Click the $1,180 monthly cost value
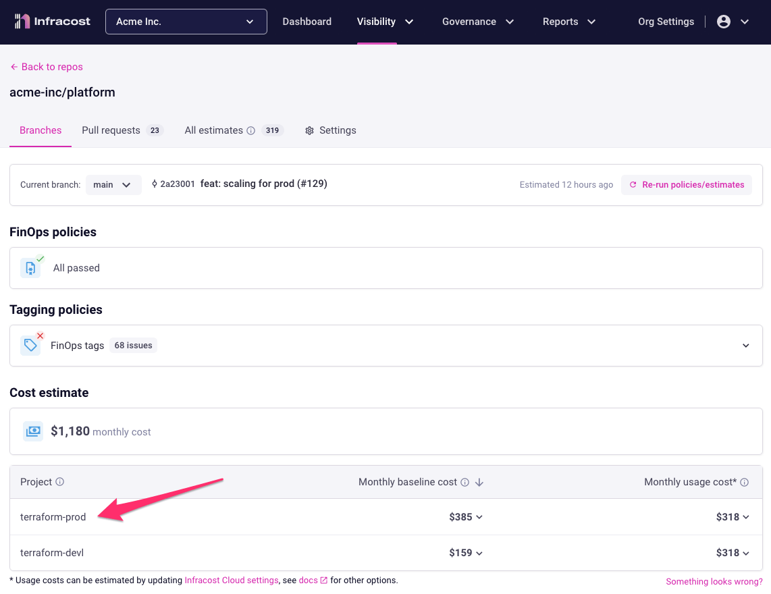This screenshot has width=771, height=594. click(x=70, y=431)
